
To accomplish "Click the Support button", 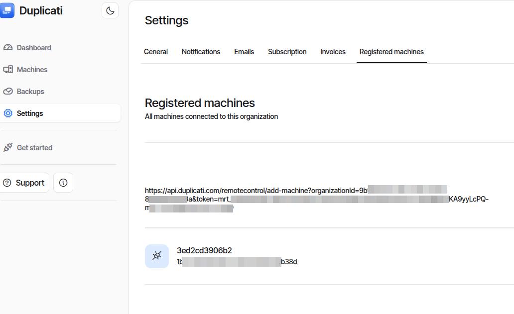I will point(24,183).
